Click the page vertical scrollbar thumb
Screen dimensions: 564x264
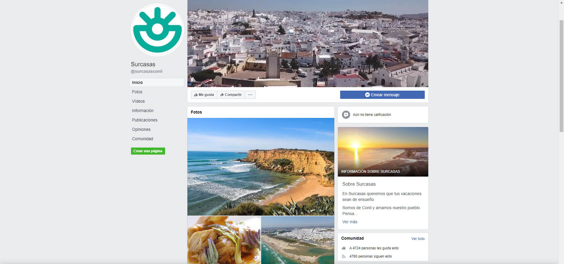(561, 76)
